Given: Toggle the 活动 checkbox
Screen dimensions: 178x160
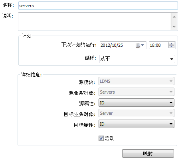Looking at the screenshot, I should click(x=101, y=138).
